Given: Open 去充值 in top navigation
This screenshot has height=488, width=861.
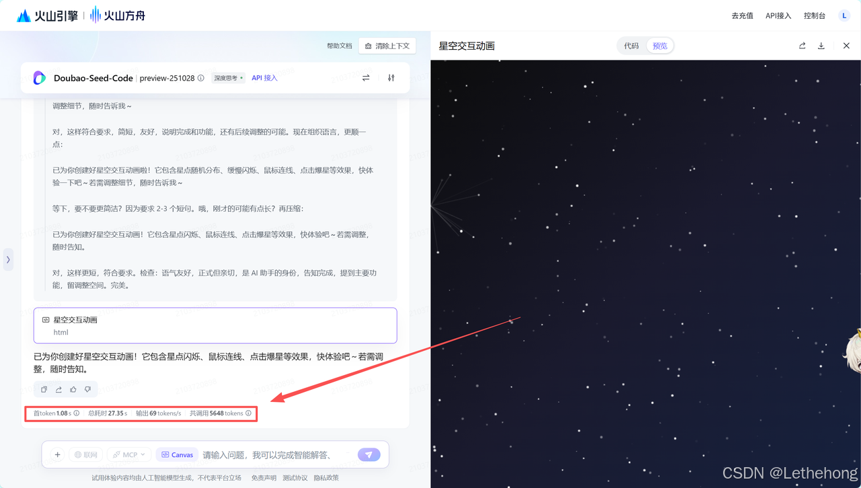Looking at the screenshot, I should click(742, 15).
